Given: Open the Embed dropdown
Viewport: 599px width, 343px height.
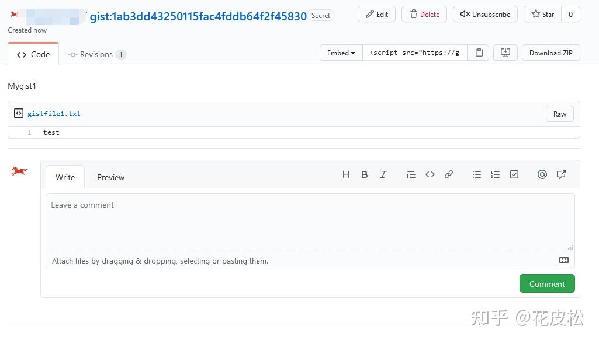Looking at the screenshot, I should click(341, 52).
